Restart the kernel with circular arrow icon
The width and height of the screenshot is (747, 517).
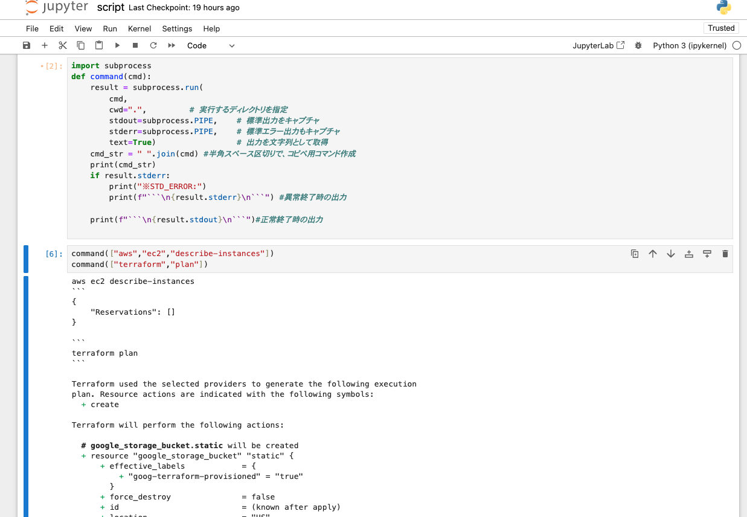point(153,45)
